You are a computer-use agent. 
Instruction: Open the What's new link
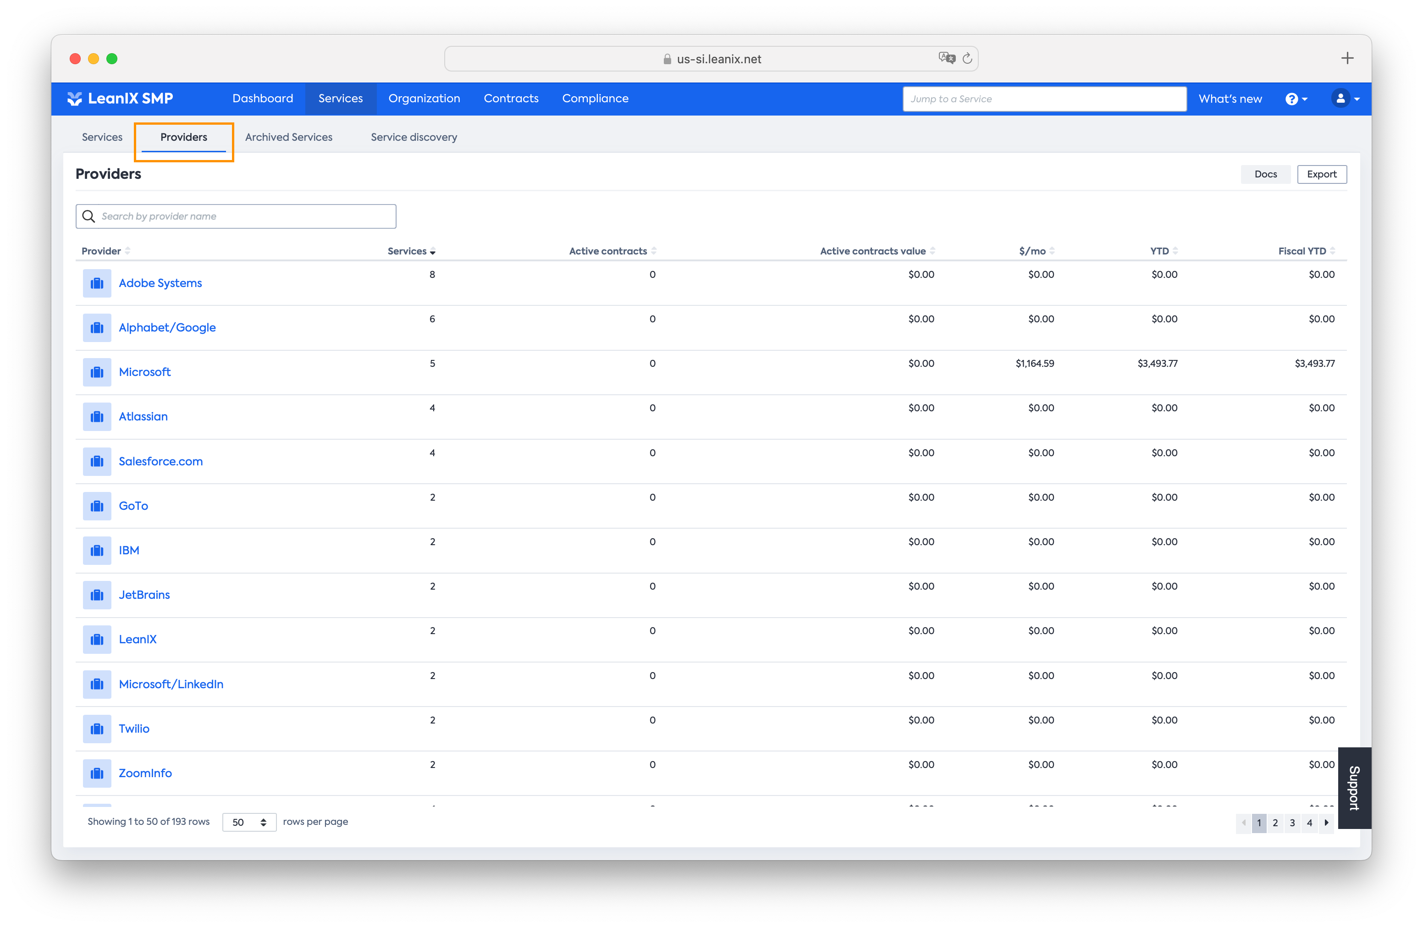(1230, 99)
